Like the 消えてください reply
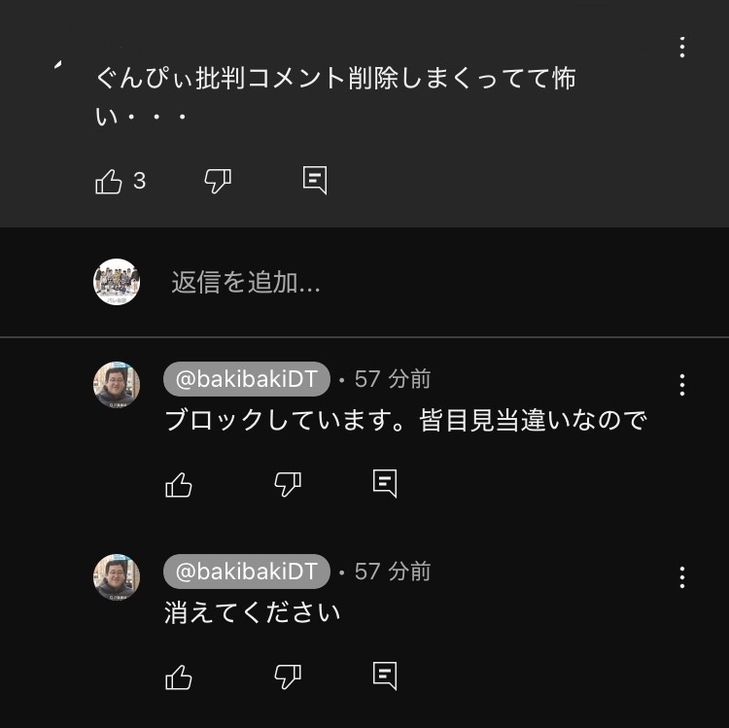The image size is (729, 728). 179,676
